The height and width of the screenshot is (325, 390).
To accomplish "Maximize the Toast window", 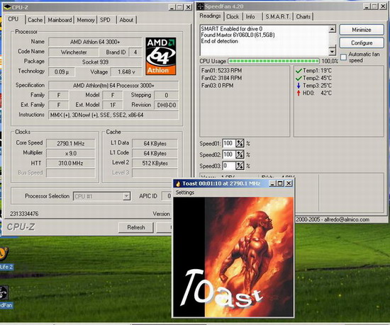I will [x=280, y=183].
